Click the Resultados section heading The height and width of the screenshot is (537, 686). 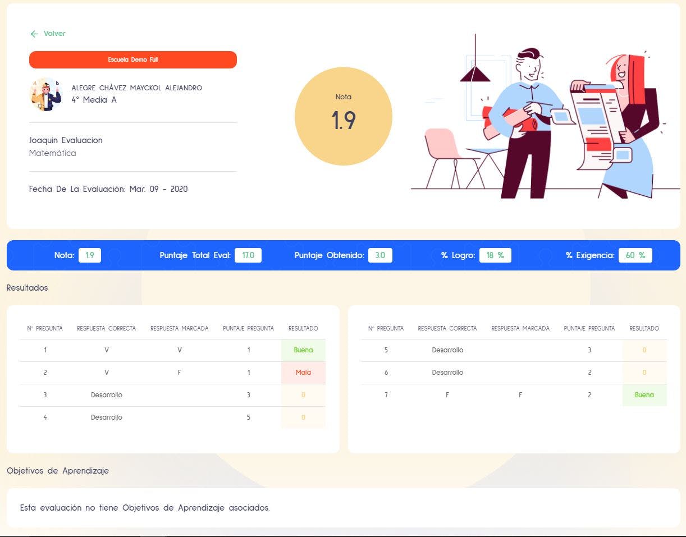(x=27, y=288)
